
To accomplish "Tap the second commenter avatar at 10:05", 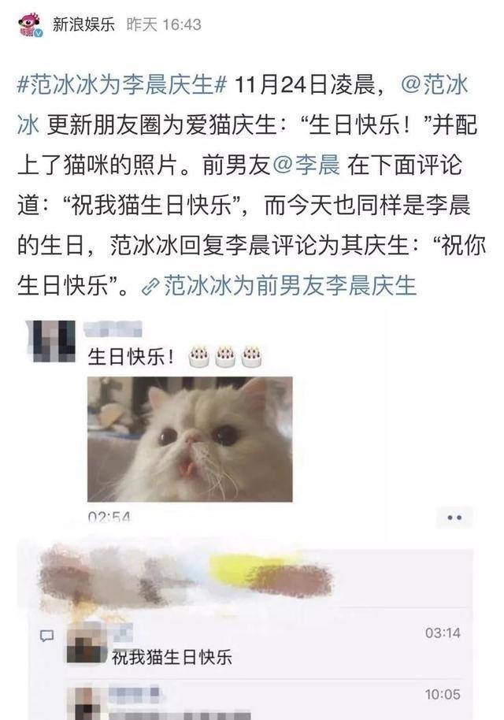I will click(x=86, y=703).
